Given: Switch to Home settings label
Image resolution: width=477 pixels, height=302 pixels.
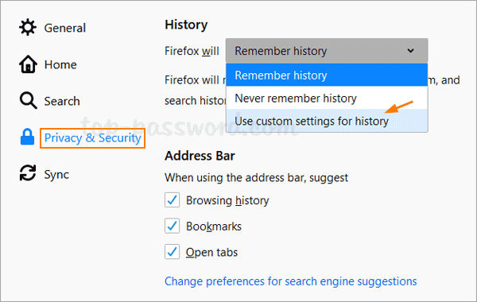Looking at the screenshot, I should tap(60, 64).
